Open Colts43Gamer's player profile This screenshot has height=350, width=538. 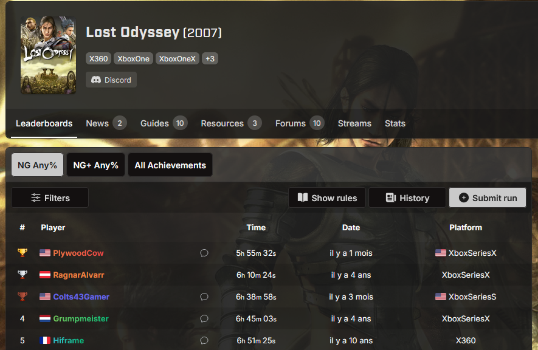81,297
